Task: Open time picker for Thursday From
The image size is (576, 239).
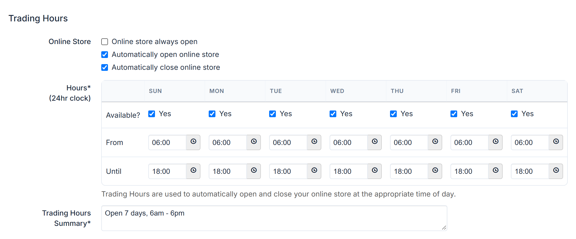Action: [435, 142]
